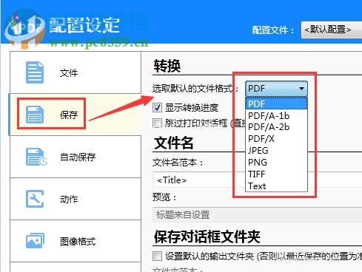Select JPEG as default format
Viewport: 362px width, 272px height.
tap(276, 151)
